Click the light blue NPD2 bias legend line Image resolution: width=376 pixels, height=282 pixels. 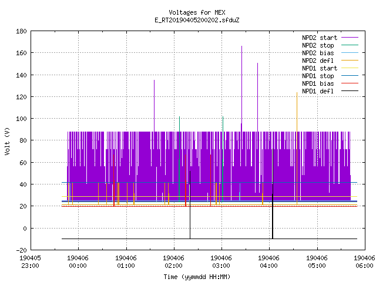[x=350, y=53]
